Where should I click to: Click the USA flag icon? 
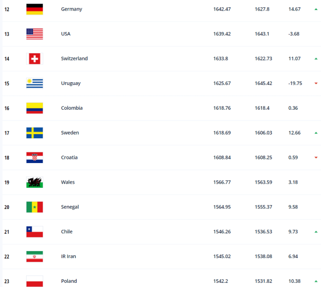34,34
